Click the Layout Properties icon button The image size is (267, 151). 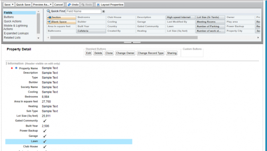tap(98, 4)
